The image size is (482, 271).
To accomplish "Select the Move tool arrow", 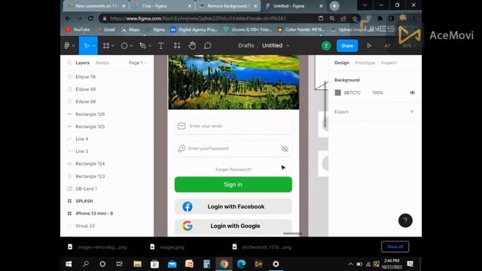I will click(87, 46).
